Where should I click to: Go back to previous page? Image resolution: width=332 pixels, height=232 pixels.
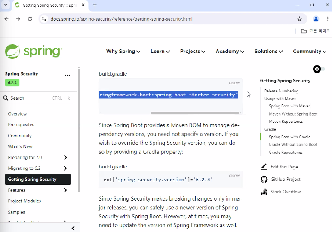pyautogui.click(x=6, y=19)
